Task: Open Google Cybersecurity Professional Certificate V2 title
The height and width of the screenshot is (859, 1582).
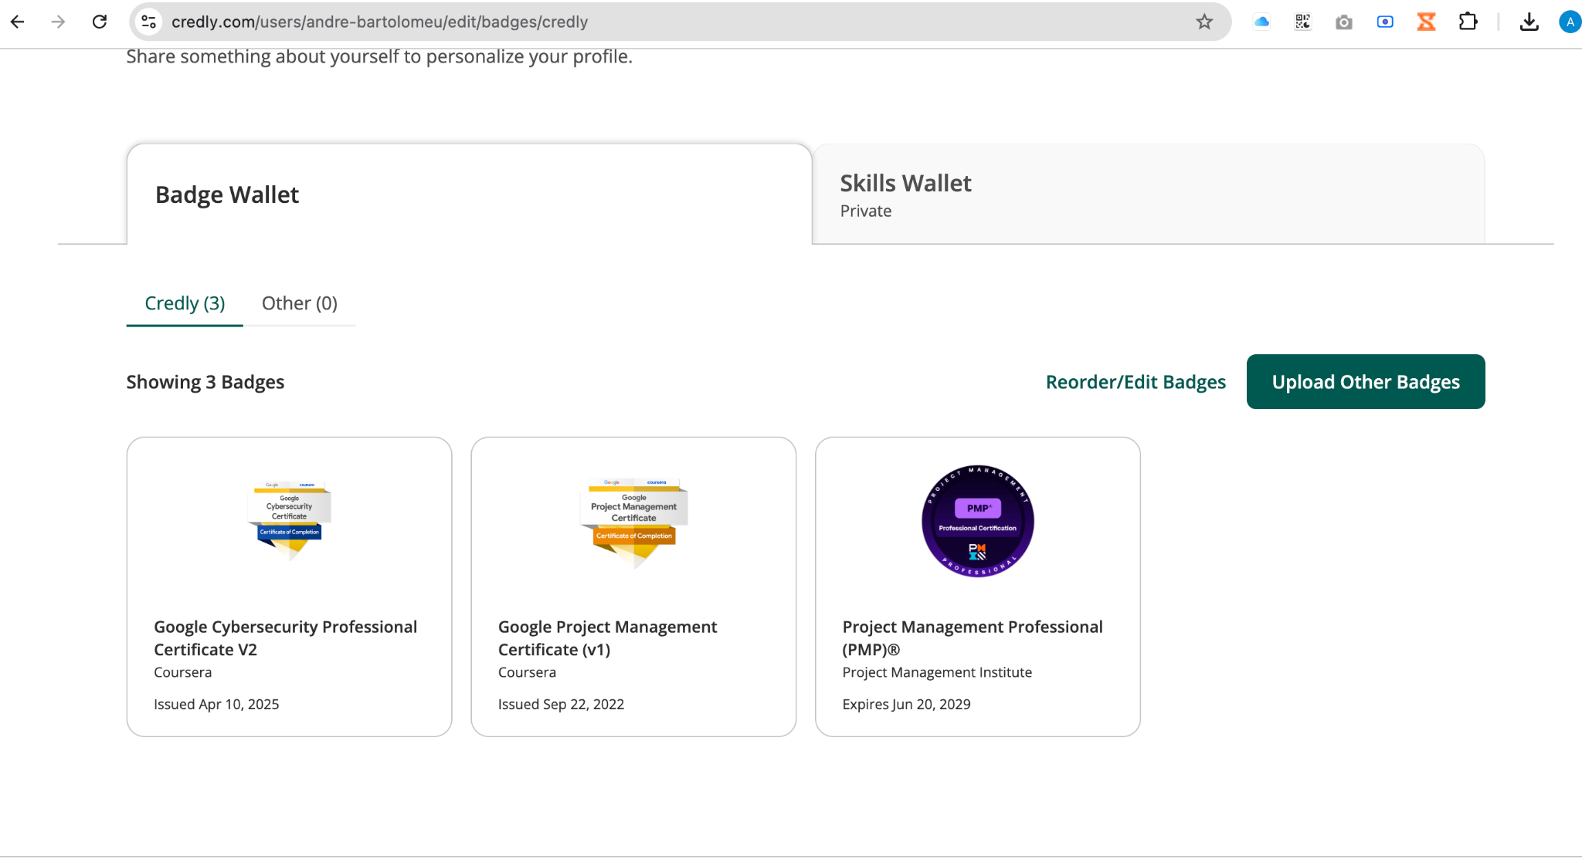Action: tap(286, 638)
